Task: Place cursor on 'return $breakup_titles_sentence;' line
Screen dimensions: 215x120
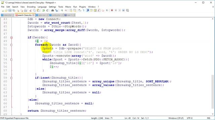Action: click(x=57, y=111)
